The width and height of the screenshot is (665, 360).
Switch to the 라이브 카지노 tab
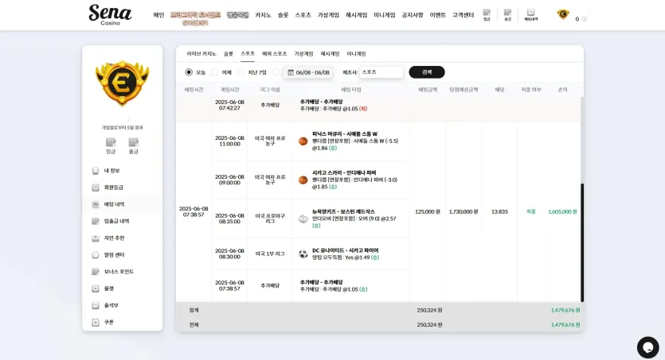pos(201,54)
